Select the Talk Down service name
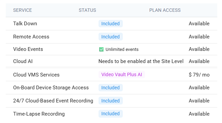 tap(25, 24)
